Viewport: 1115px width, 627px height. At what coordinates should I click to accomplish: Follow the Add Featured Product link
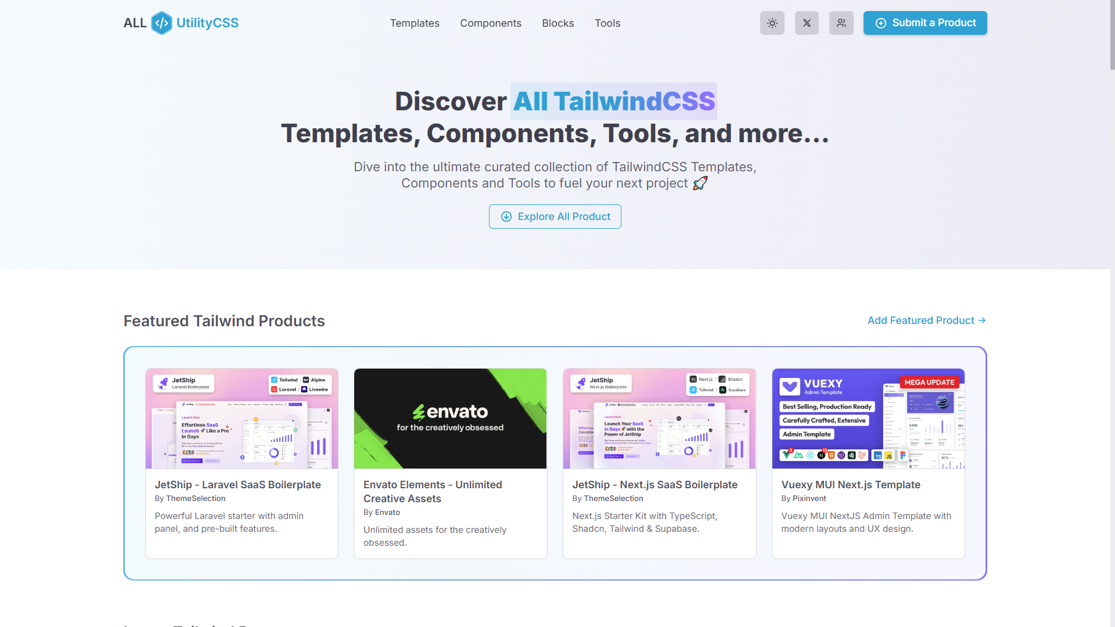(x=927, y=320)
